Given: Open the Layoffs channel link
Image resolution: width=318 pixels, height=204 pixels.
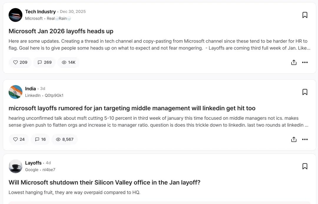Looking at the screenshot, I should 33,163.
